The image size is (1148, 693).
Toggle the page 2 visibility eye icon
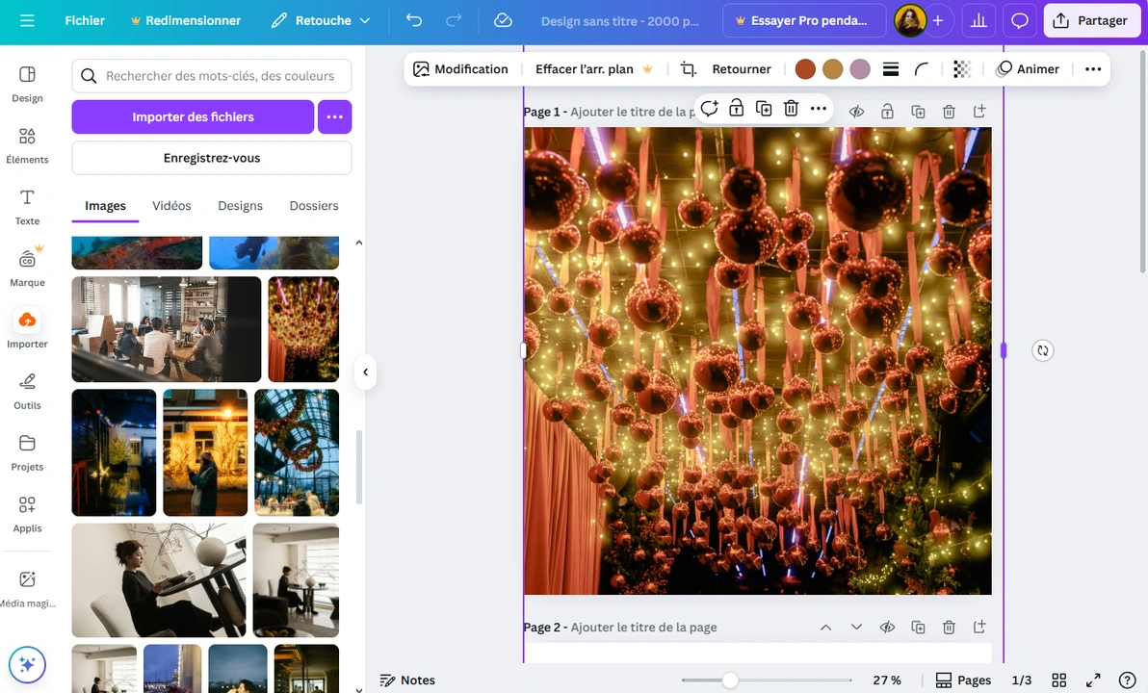(x=887, y=627)
